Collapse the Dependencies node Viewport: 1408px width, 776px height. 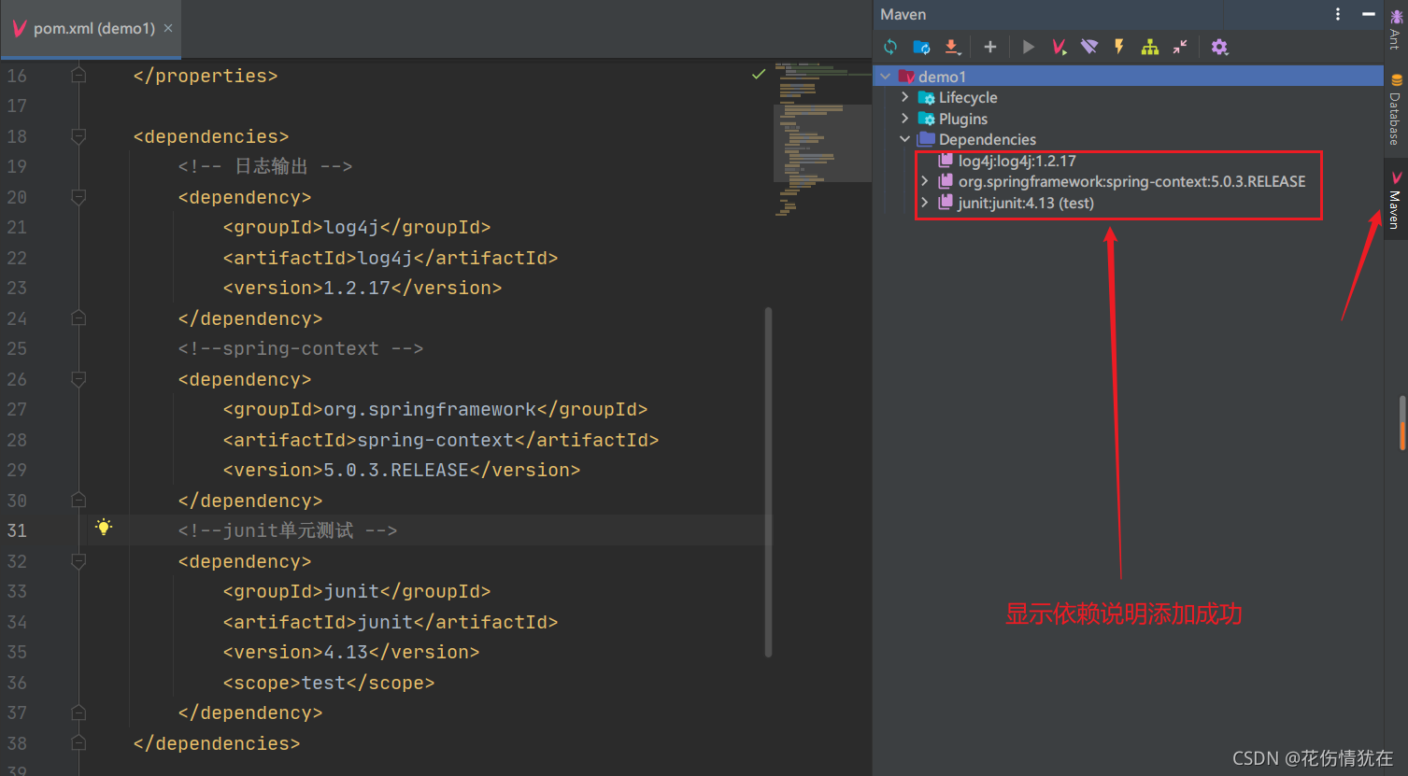click(x=904, y=139)
